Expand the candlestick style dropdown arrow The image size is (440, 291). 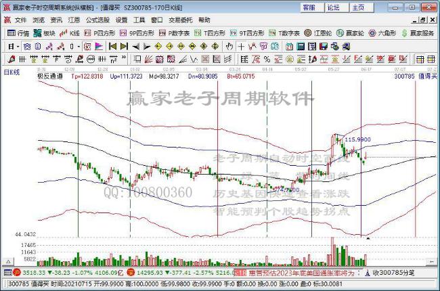[x=79, y=47]
